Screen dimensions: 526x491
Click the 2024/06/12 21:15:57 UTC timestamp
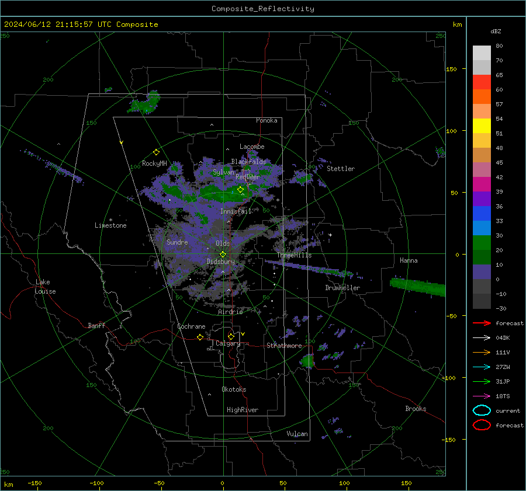pos(81,25)
